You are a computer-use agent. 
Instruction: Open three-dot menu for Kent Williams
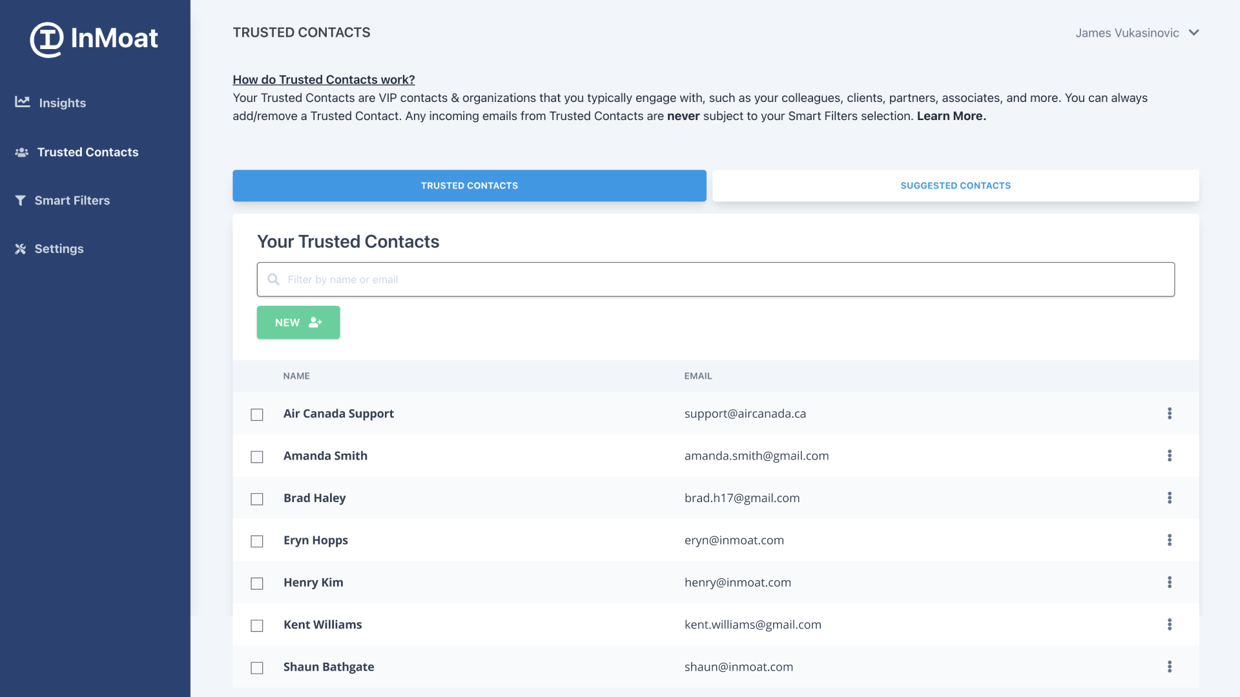1169,625
